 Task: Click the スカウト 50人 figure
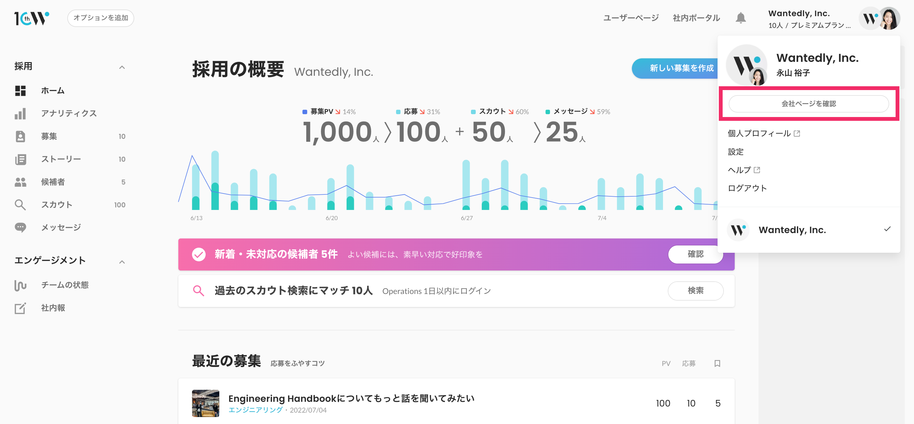click(492, 133)
